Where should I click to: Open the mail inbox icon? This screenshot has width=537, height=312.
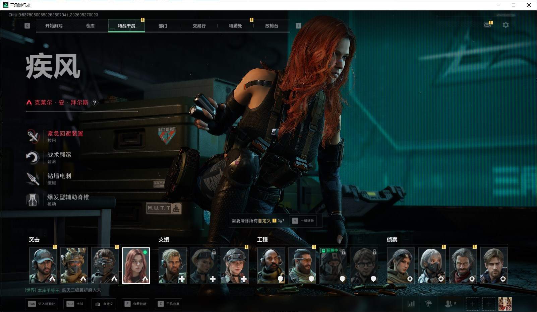(487, 25)
